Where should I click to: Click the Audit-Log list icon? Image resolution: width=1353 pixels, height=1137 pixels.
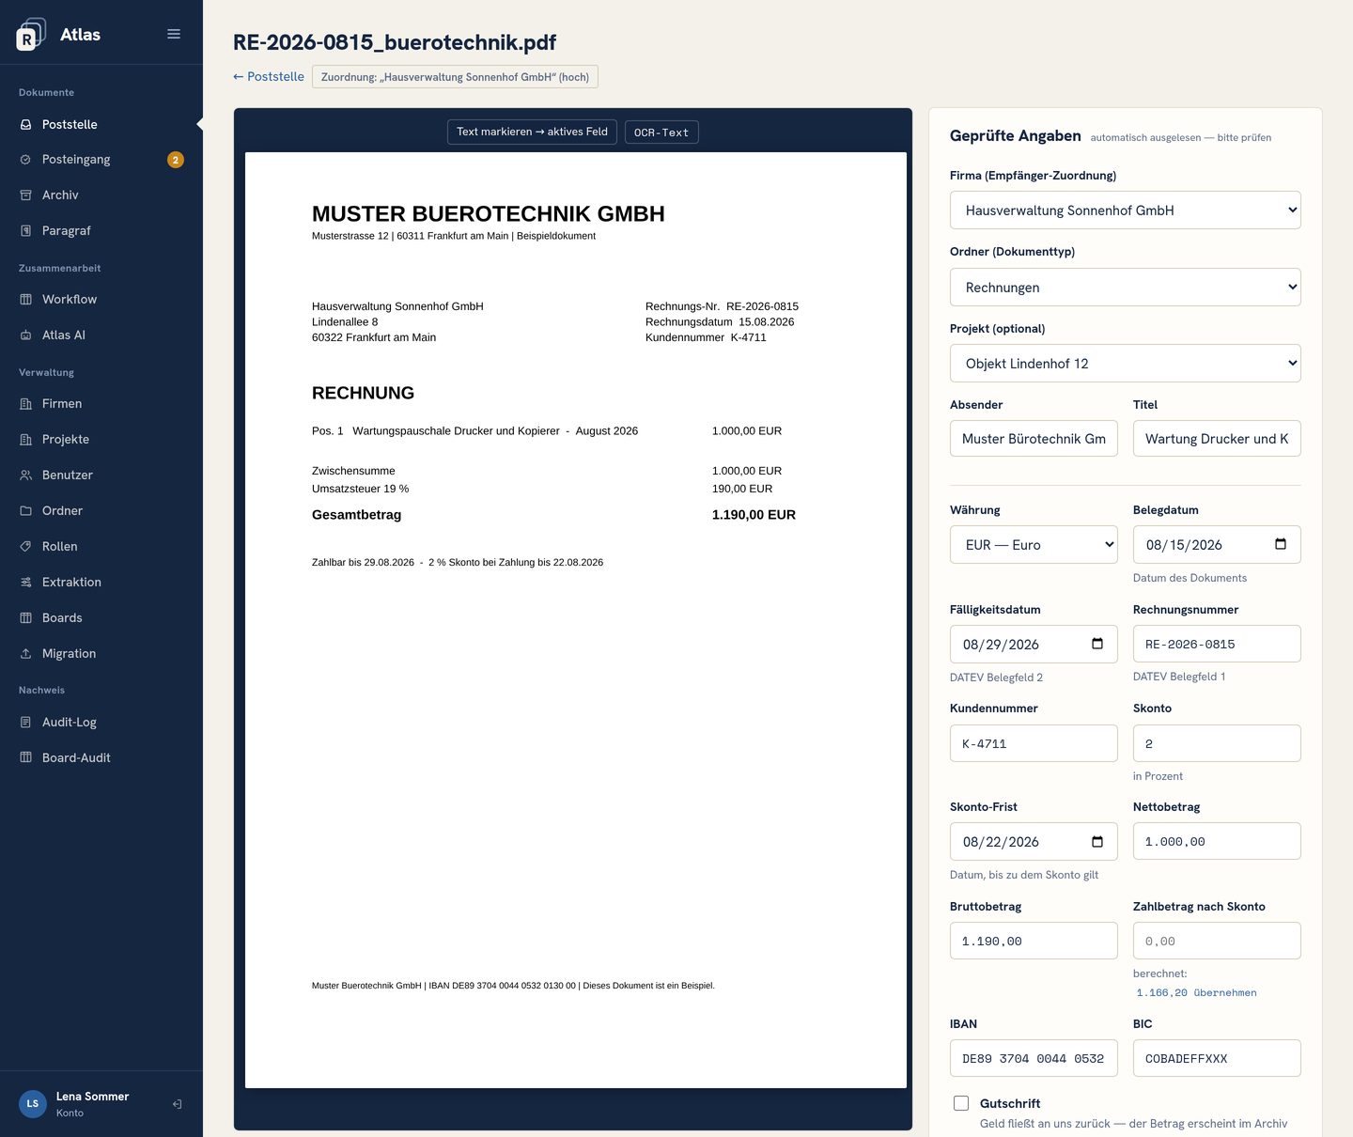(x=25, y=723)
